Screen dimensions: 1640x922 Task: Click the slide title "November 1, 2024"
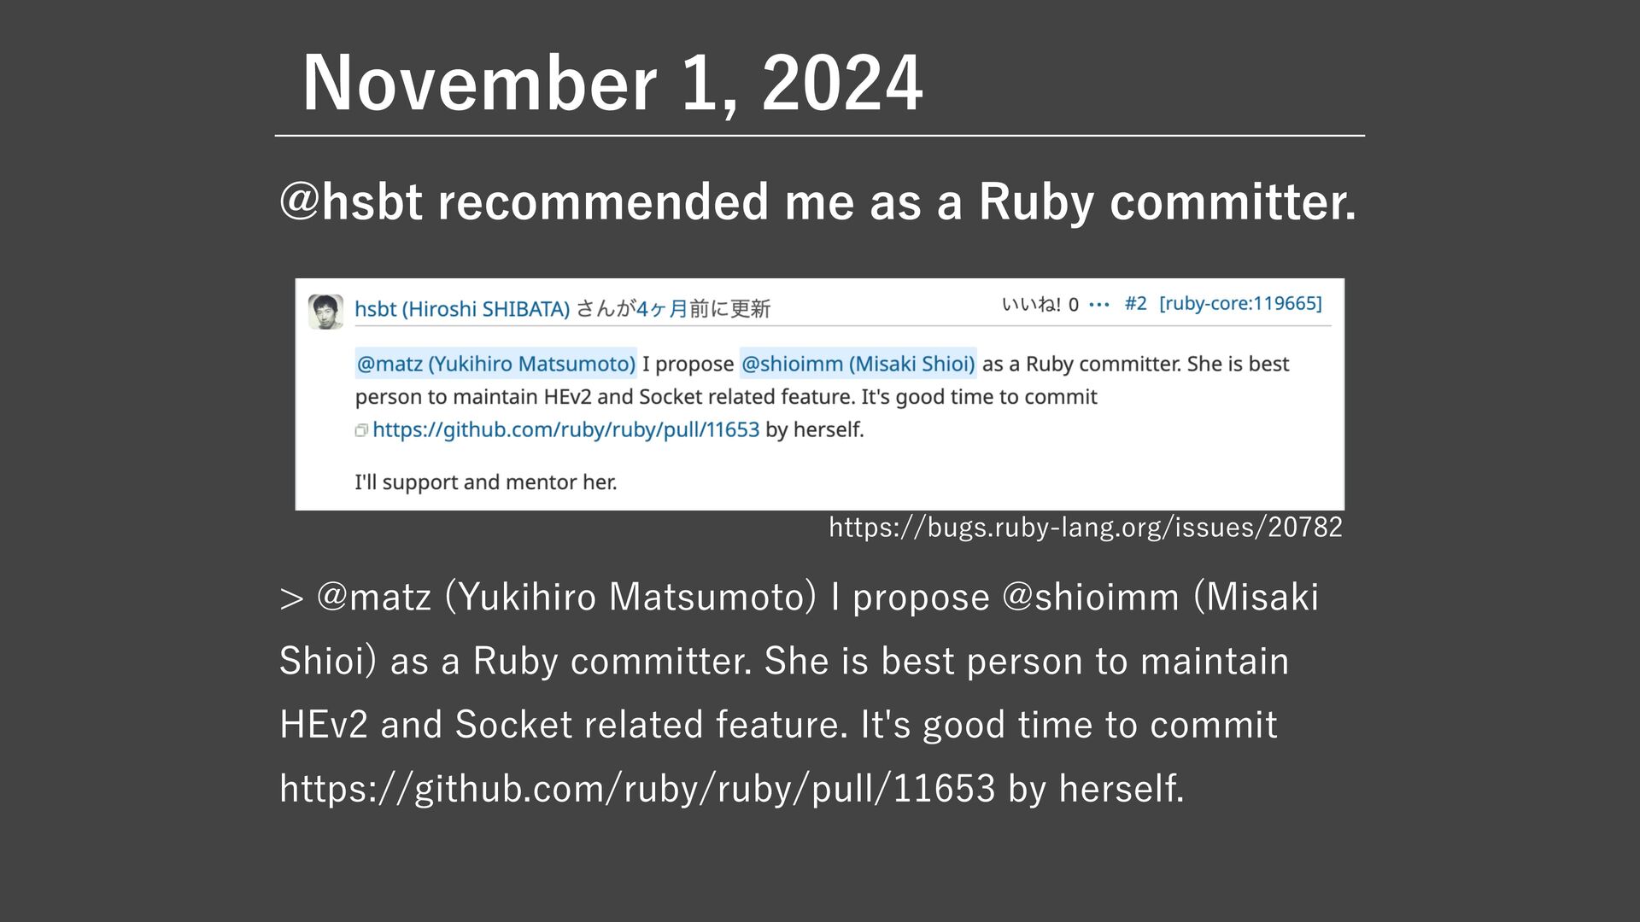[x=612, y=83]
